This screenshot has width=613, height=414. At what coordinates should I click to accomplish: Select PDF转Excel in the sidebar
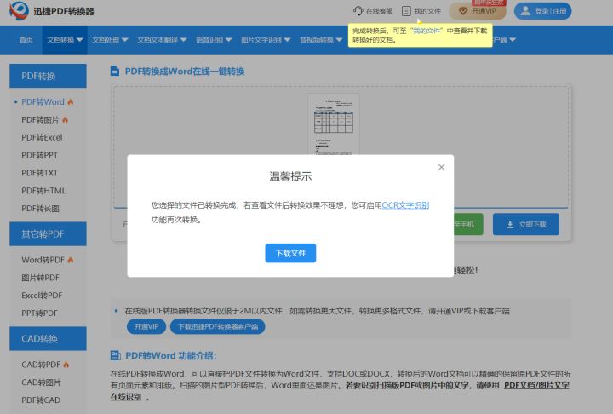click(42, 137)
